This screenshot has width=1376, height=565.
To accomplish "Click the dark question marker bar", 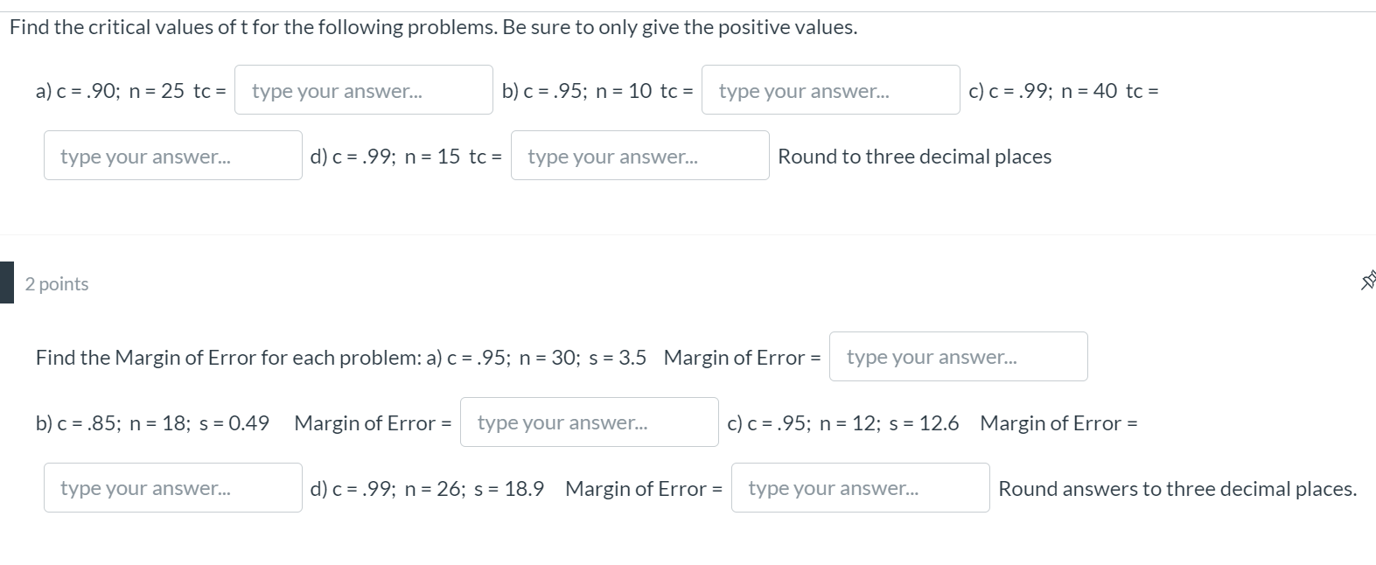I will (6, 282).
